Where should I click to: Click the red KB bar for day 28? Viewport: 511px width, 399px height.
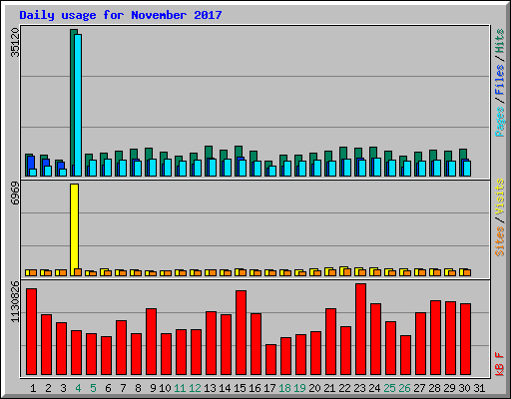point(435,338)
